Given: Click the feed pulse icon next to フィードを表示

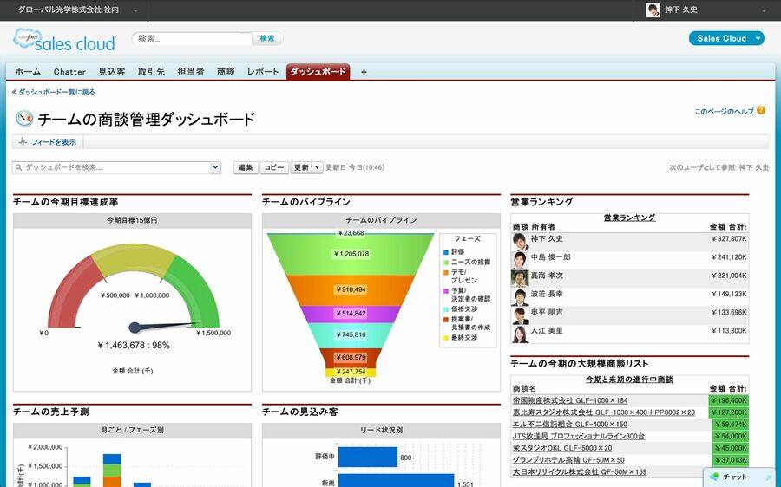Looking at the screenshot, I should point(23,142).
